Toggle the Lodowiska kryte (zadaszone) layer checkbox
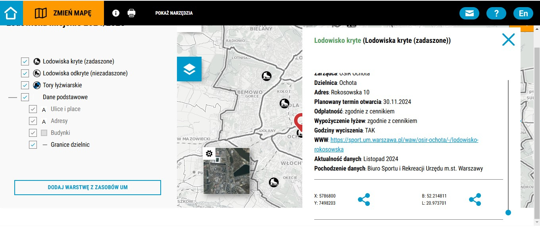The image size is (540, 232). tap(25, 61)
